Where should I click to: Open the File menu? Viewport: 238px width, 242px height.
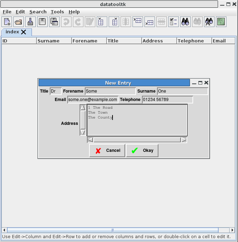[x=7, y=12]
